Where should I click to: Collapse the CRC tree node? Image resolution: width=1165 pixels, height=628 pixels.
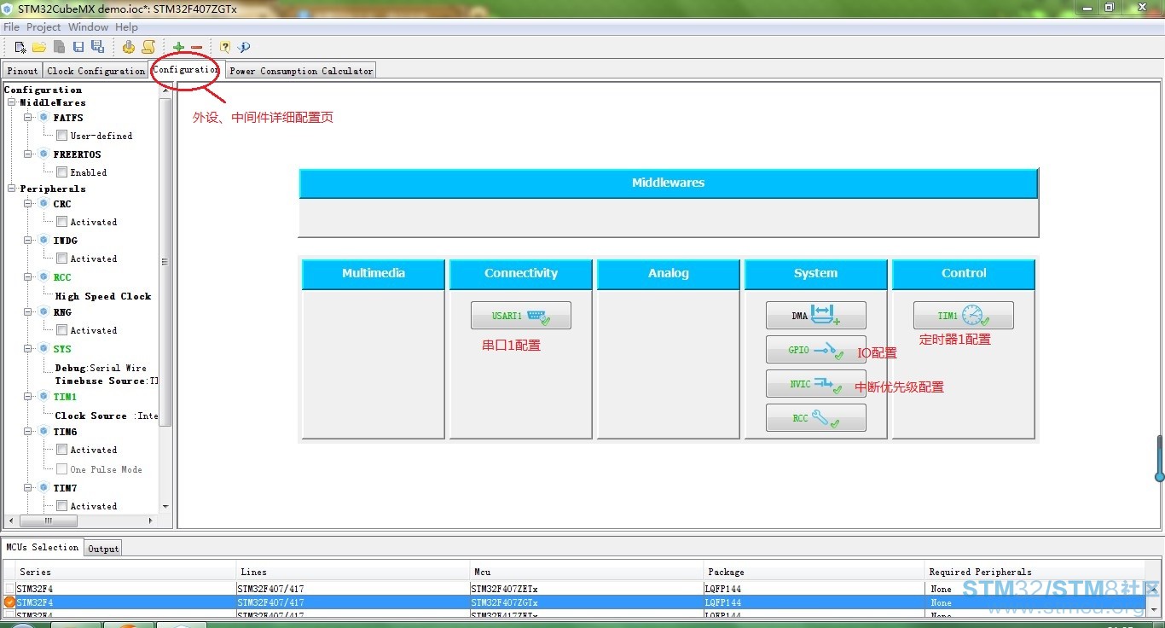pos(28,204)
